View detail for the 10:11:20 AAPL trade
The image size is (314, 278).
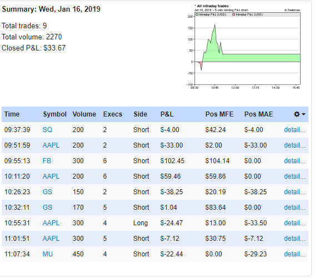(x=295, y=176)
